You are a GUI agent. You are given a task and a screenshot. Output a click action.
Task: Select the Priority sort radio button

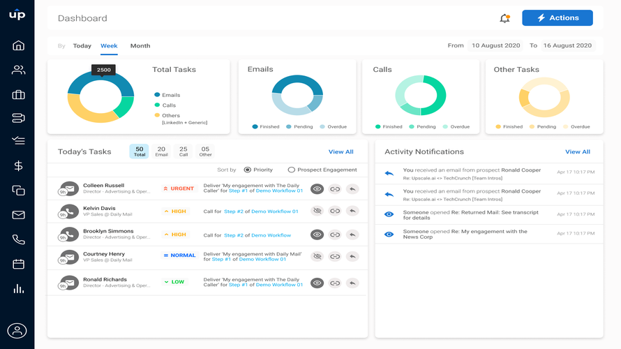248,170
